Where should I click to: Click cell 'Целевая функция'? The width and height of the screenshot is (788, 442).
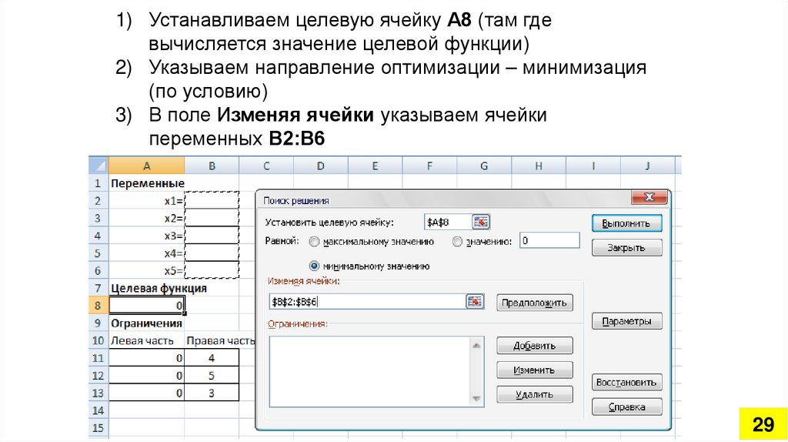146,288
